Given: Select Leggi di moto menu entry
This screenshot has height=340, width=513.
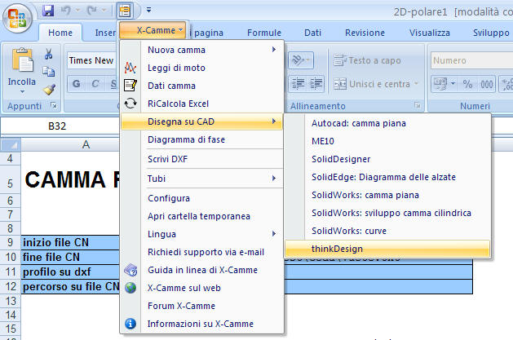Looking at the screenshot, I should [201, 68].
